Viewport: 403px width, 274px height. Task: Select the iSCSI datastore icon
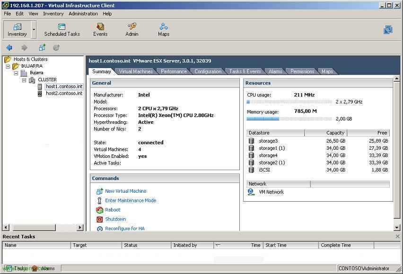tap(251, 170)
